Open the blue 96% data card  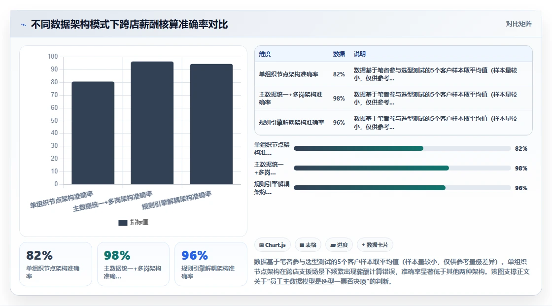coord(211,264)
